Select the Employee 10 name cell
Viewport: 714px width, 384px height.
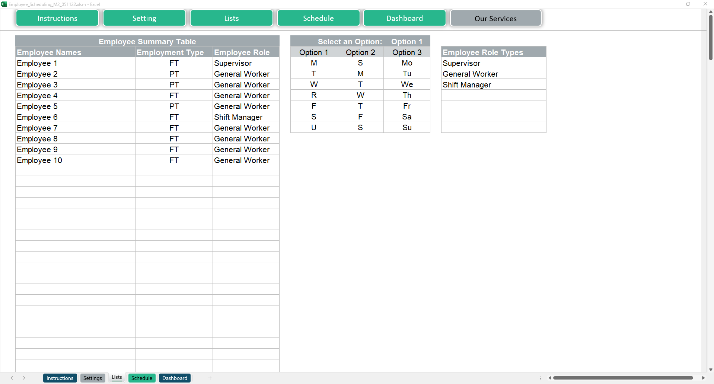(75, 160)
